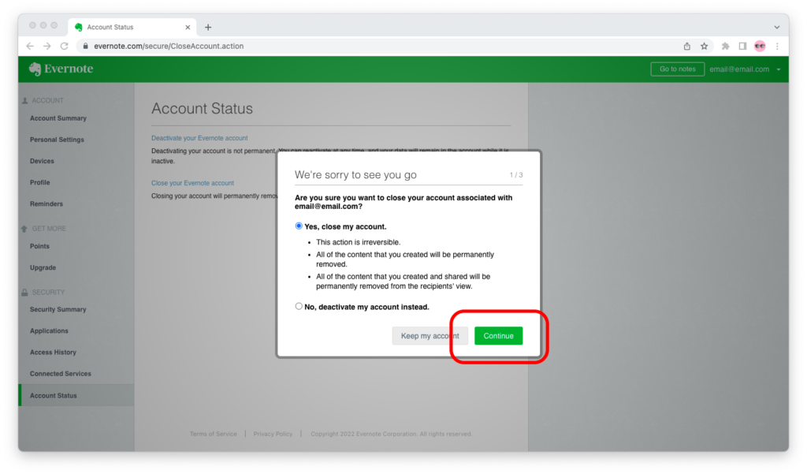Image resolution: width=807 pixels, height=474 pixels.
Task: Open Reminders in sidebar
Action: point(46,204)
